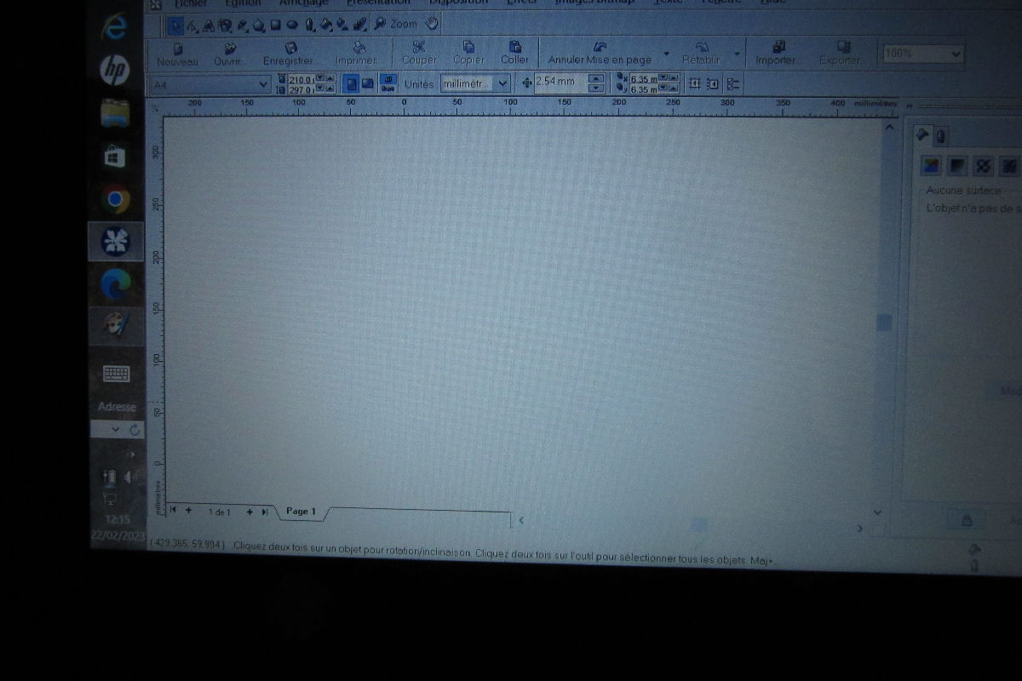The width and height of the screenshot is (1022, 681).
Task: Open the A4 paper size dropdown
Action: [x=263, y=84]
